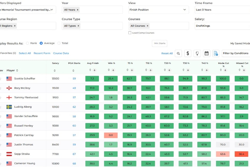Remove the All Courses tag
This screenshot has width=250, height=167.
point(148,26)
